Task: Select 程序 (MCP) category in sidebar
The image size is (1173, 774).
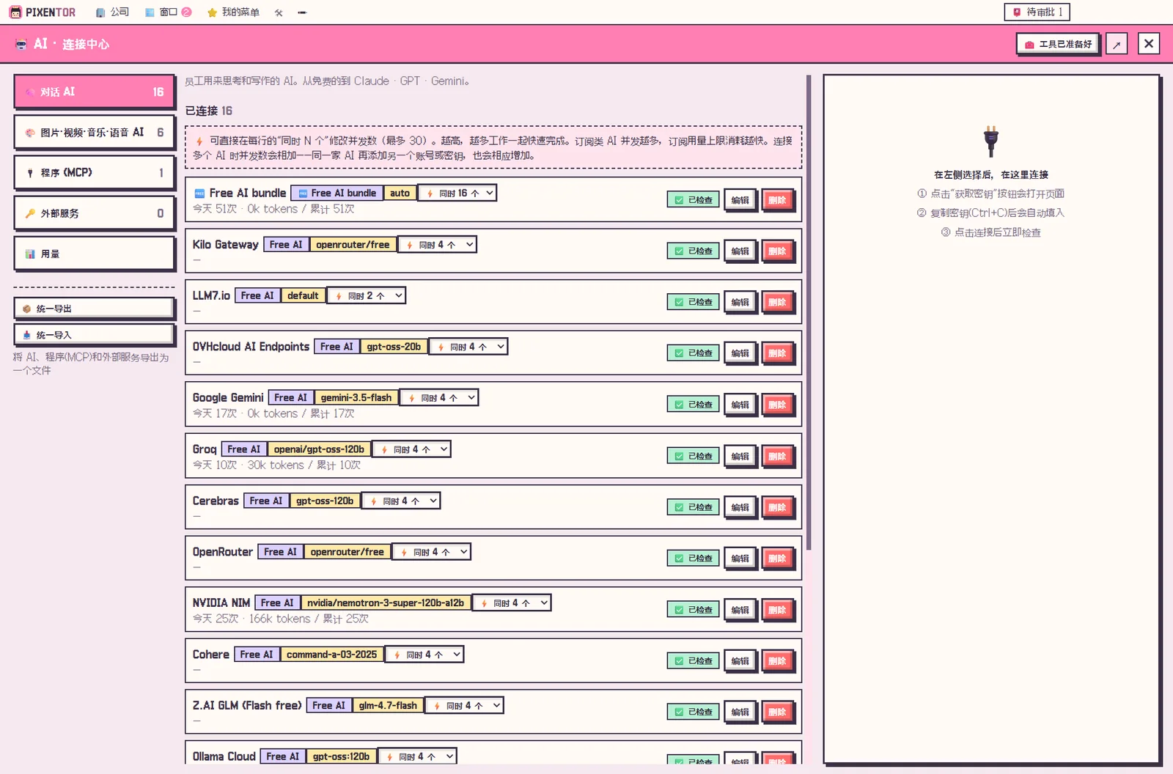Action: 94,173
